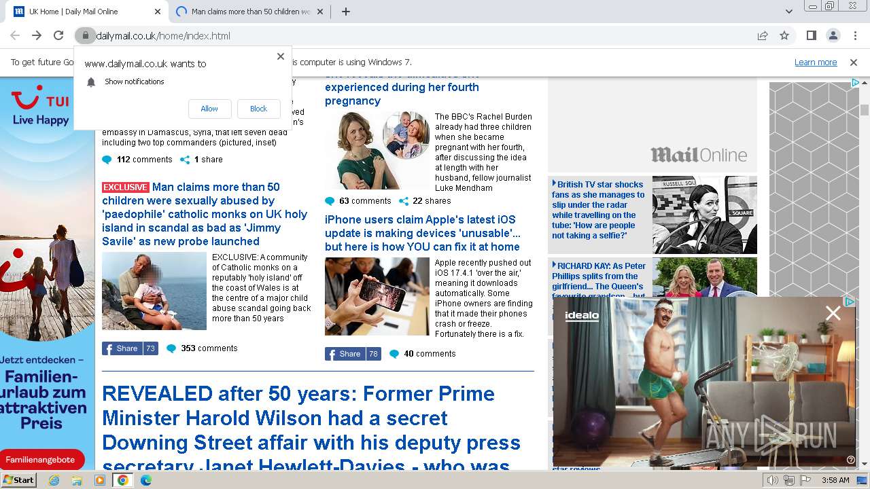Open the British TV star tube article link
The height and width of the screenshot is (489, 870).
click(598, 210)
